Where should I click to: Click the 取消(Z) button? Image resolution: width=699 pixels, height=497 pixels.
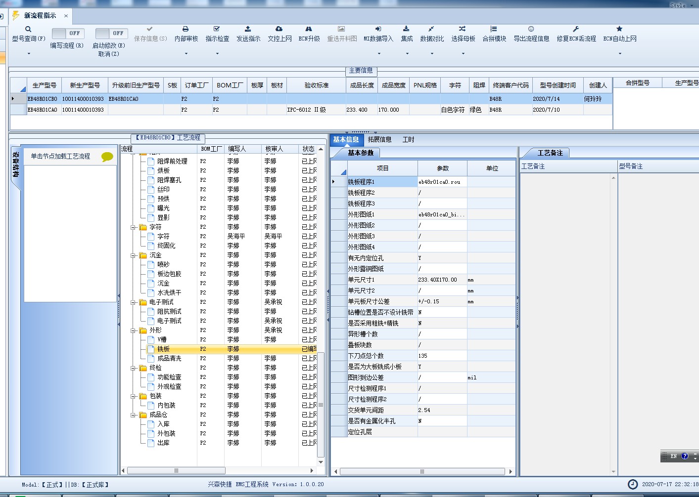[108, 54]
